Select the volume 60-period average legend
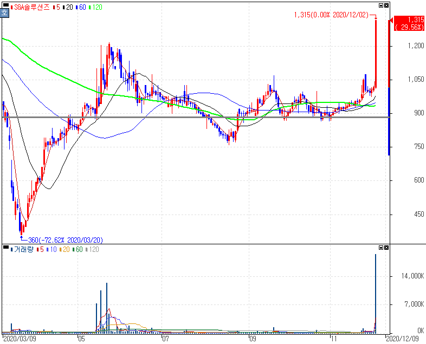Image resolution: width=426 pixels, height=344 pixels. [x=78, y=249]
